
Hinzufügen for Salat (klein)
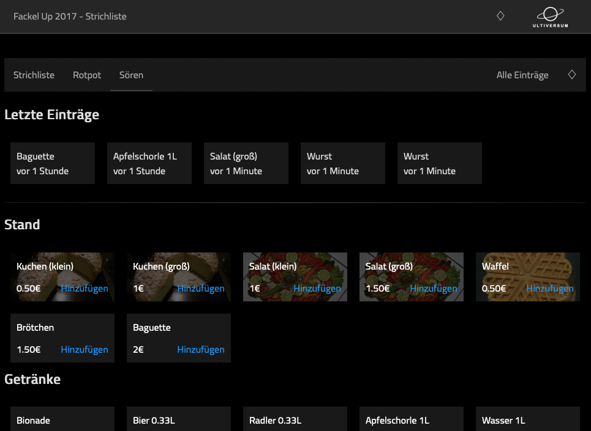pyautogui.click(x=317, y=288)
